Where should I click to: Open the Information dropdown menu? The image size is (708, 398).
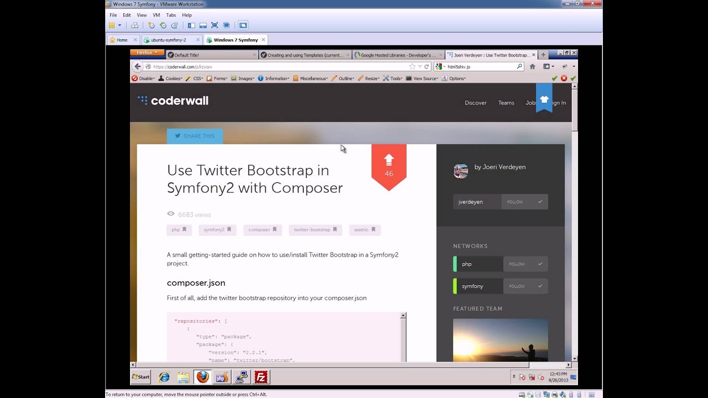click(274, 78)
